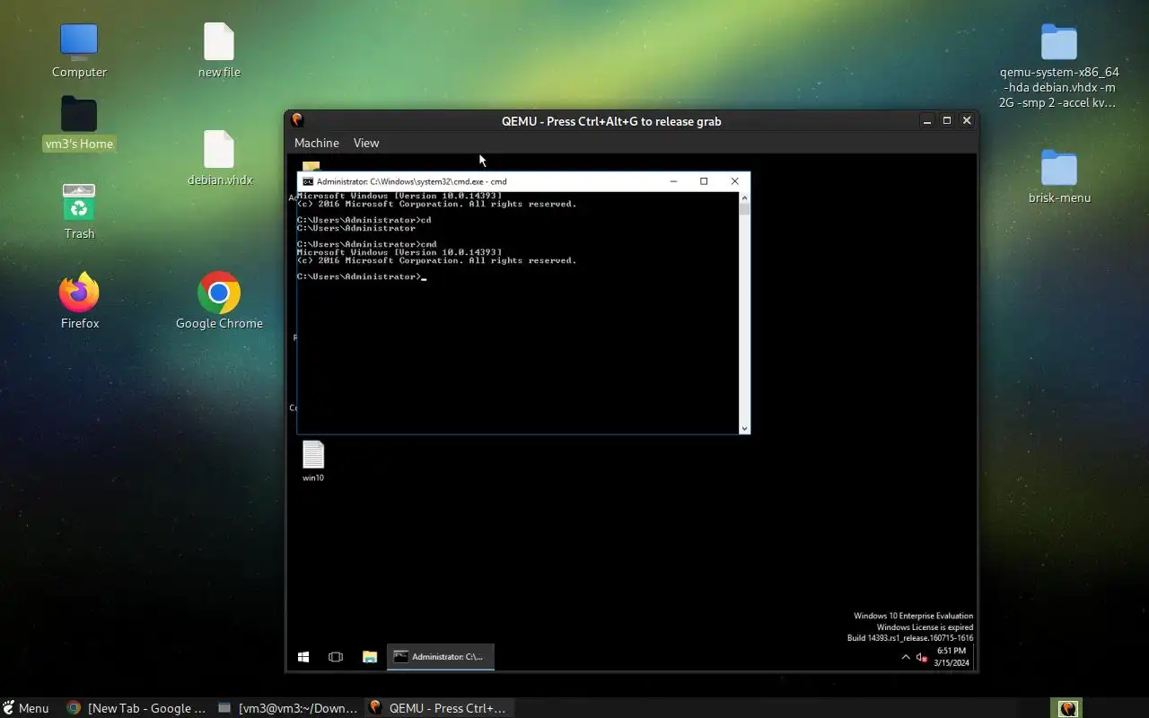Select the brisk-menu folder icon
Screen dimensions: 1149x718
pyautogui.click(x=1059, y=168)
